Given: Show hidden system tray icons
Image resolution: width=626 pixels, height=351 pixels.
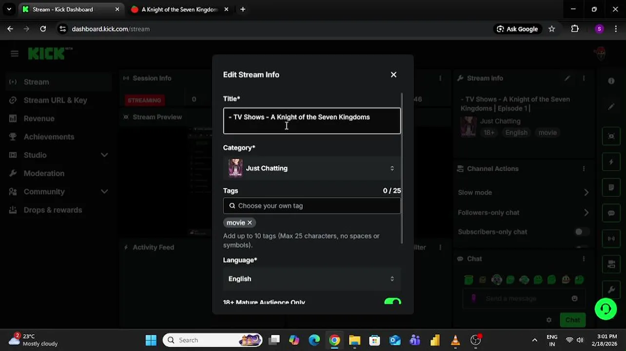Looking at the screenshot, I should coord(535,340).
